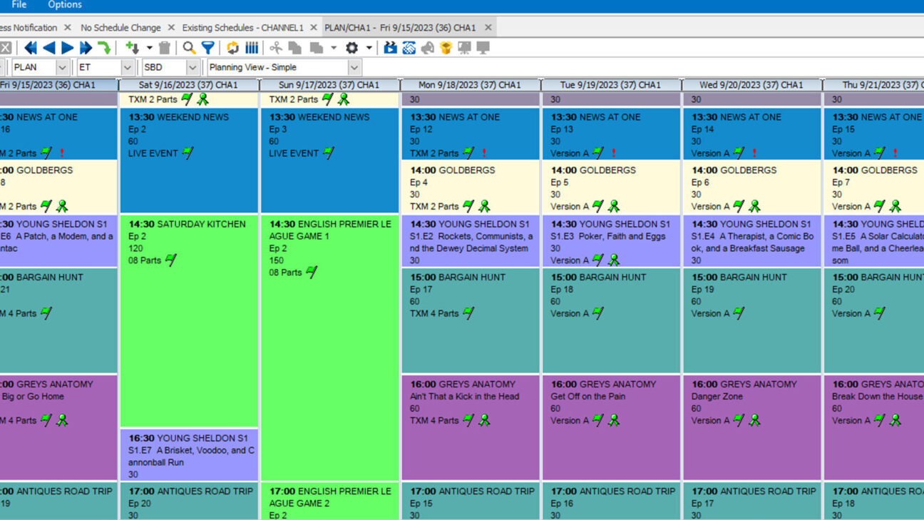The height and width of the screenshot is (520, 924).
Task: Open the PLAN dropdown
Action: point(62,67)
